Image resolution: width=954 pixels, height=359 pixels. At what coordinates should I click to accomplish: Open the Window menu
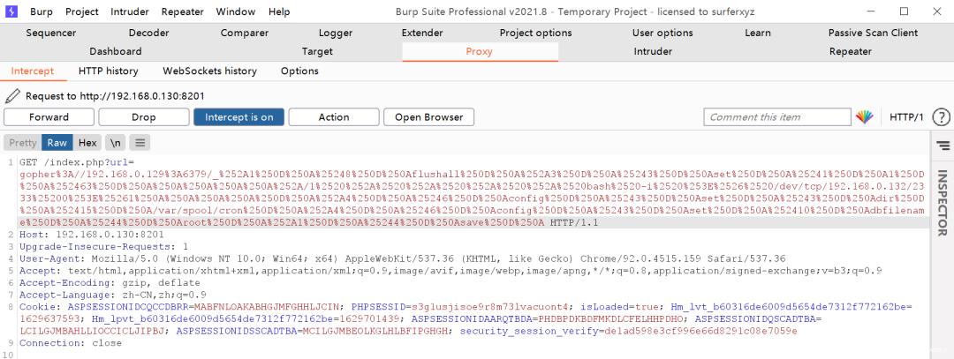[x=236, y=11]
